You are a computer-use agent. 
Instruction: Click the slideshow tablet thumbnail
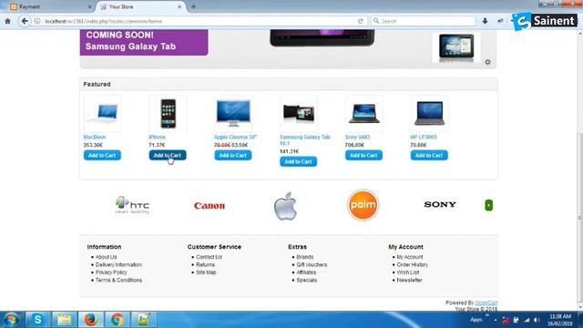tap(456, 47)
